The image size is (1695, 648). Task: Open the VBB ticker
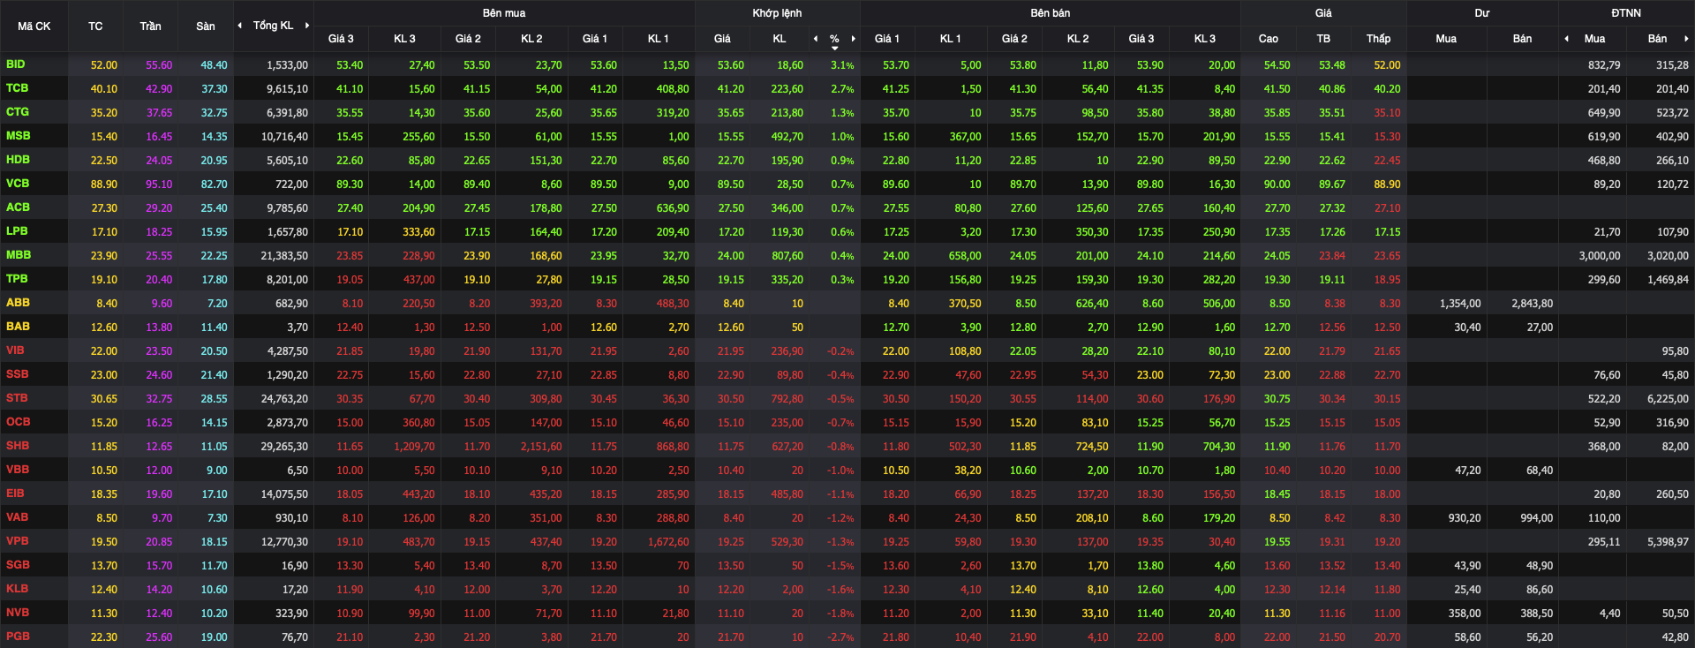pos(18,470)
